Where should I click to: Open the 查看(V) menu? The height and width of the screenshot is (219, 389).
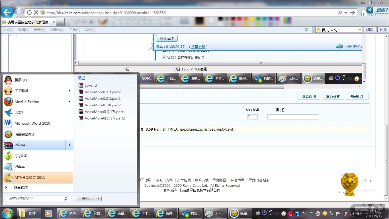[x=40, y=30]
